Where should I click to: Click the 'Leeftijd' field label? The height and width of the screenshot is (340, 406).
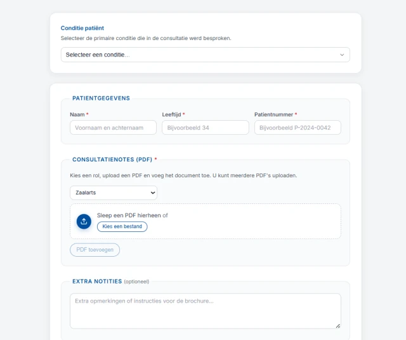pyautogui.click(x=171, y=114)
